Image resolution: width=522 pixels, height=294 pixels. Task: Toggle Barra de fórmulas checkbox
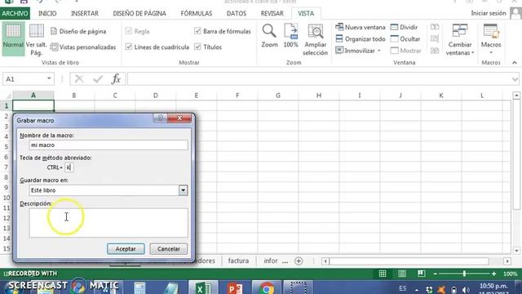point(197,31)
